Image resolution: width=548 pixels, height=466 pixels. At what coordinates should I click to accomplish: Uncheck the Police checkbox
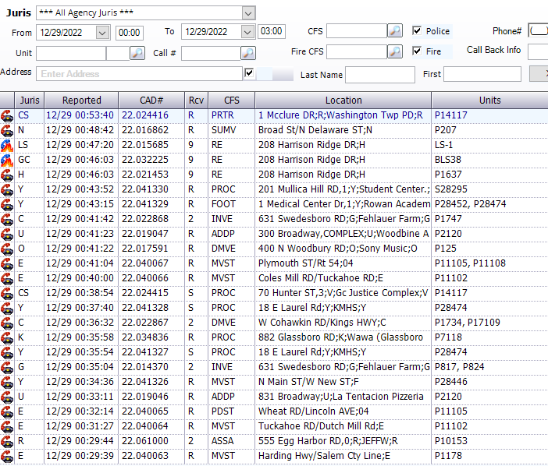(417, 30)
